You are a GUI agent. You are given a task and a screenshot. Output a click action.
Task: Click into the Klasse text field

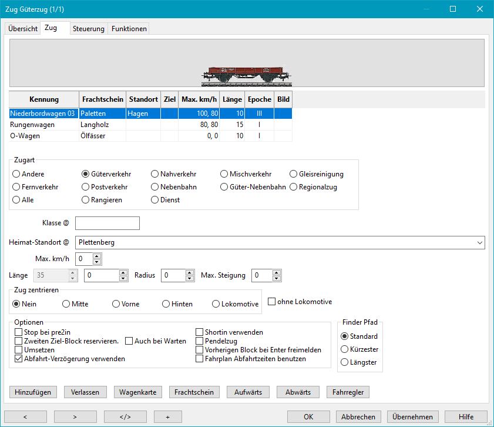[x=107, y=223]
